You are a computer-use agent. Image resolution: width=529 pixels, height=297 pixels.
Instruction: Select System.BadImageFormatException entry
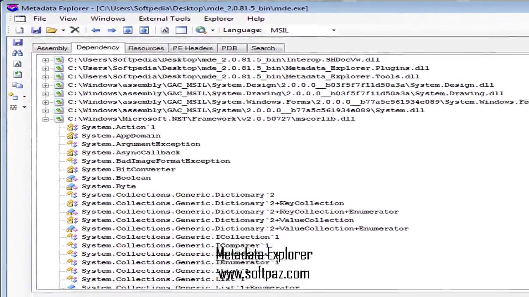pos(156,161)
